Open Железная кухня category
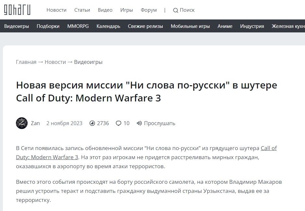Viewport: 305px width, 211px height. click(288, 26)
